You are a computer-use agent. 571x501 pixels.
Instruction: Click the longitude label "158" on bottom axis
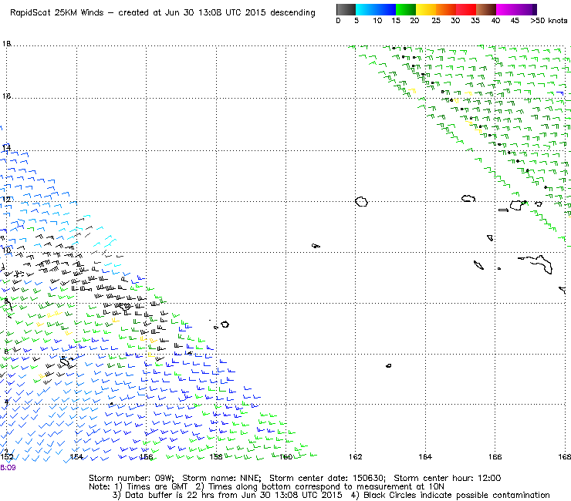point(216,456)
